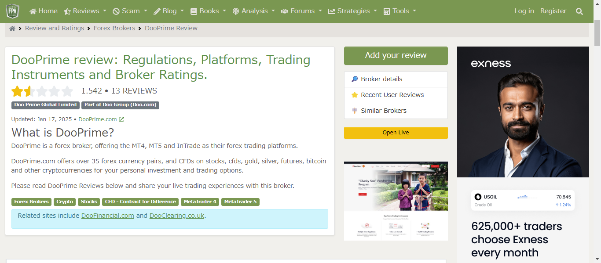Click external link icon beside DooPrime.com
Screen dimensions: 601x263
tap(121, 119)
